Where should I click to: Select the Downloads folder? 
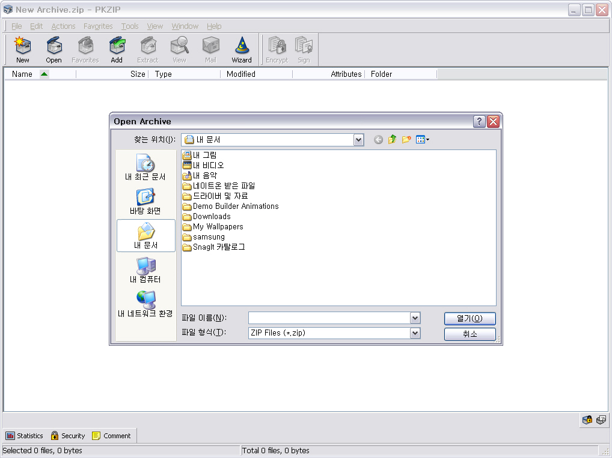tap(207, 216)
